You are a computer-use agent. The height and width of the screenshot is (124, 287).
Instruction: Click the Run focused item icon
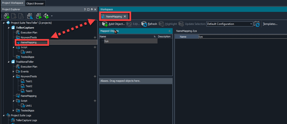[x=46, y=16]
